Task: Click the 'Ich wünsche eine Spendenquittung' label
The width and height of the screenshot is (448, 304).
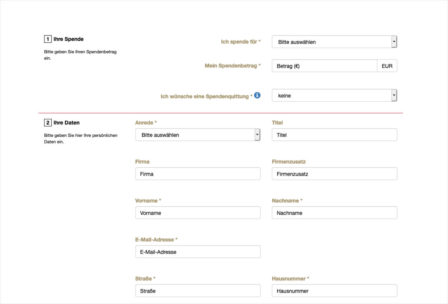Action: [x=206, y=96]
